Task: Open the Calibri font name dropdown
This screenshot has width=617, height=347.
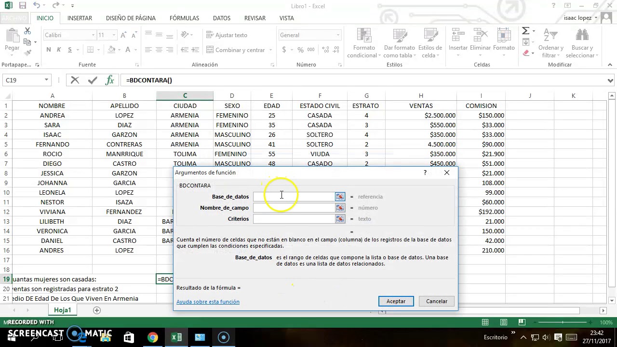Action: 93,35
